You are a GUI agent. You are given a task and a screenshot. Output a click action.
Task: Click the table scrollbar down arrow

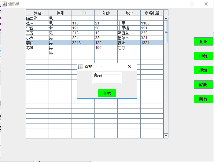coord(166,136)
